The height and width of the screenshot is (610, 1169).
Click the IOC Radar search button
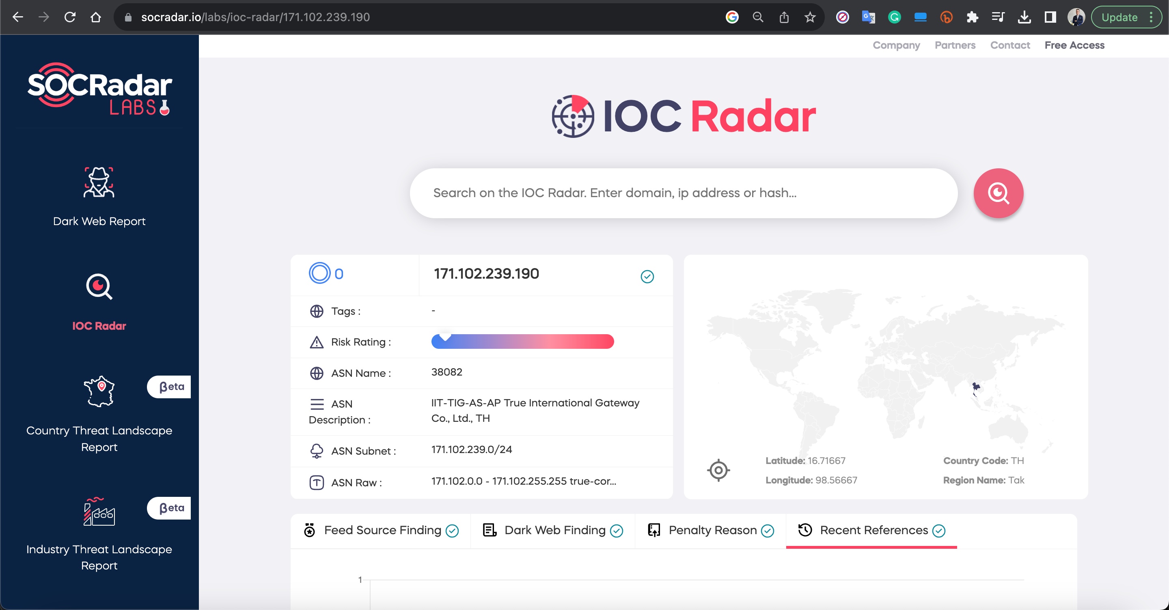999,193
